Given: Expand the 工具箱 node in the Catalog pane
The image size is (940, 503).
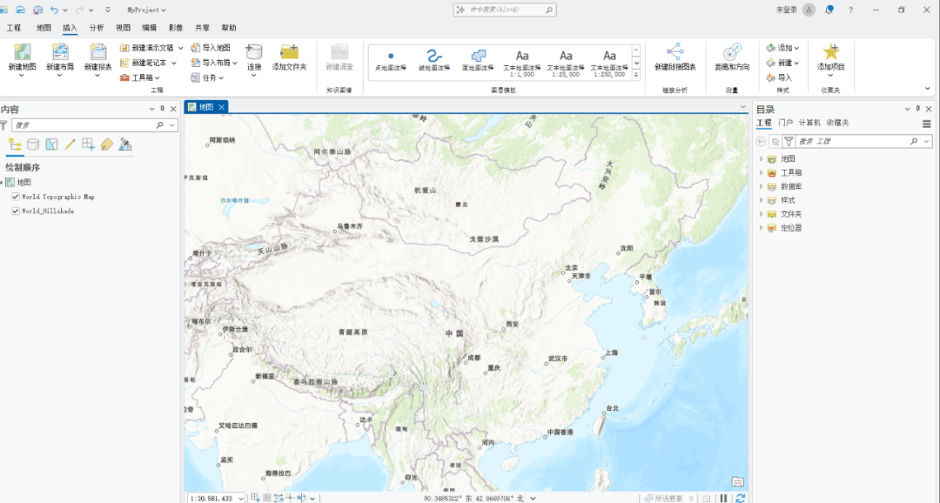Looking at the screenshot, I should pos(762,172).
